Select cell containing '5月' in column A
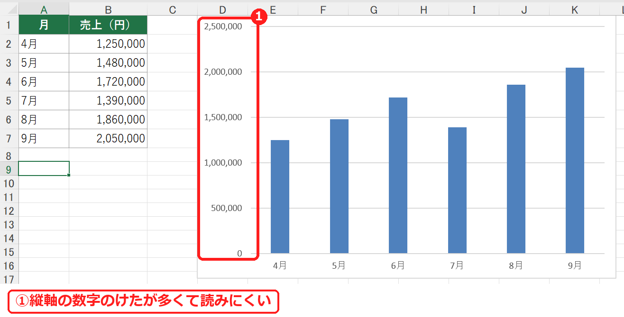 tap(44, 63)
